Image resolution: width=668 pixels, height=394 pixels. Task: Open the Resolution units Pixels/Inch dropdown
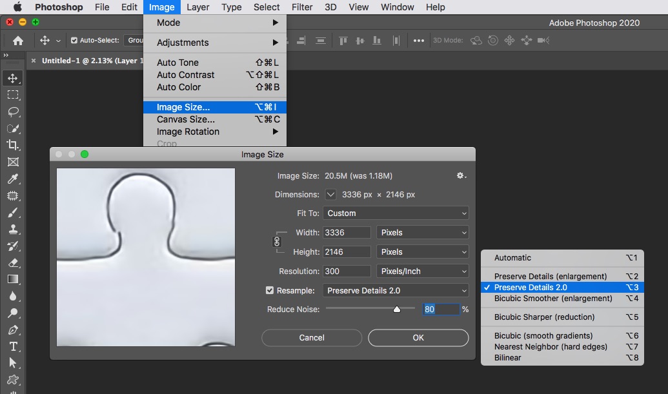[422, 271]
